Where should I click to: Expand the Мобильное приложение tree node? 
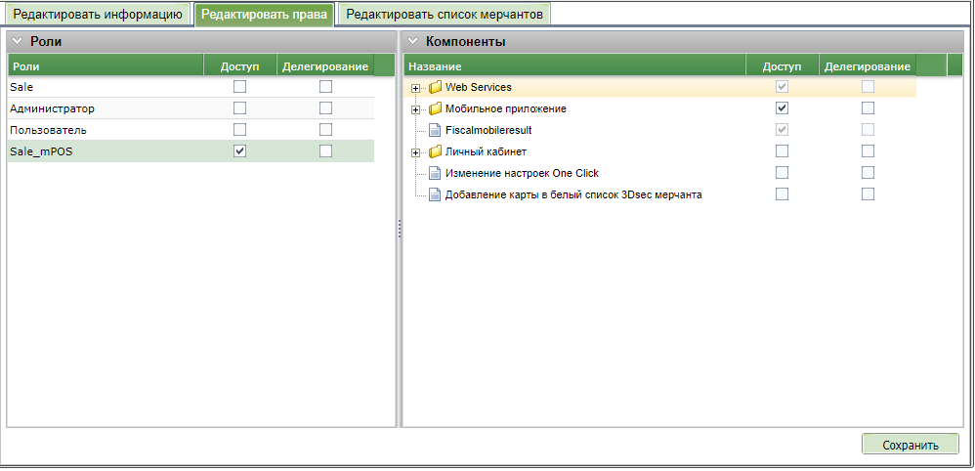416,109
